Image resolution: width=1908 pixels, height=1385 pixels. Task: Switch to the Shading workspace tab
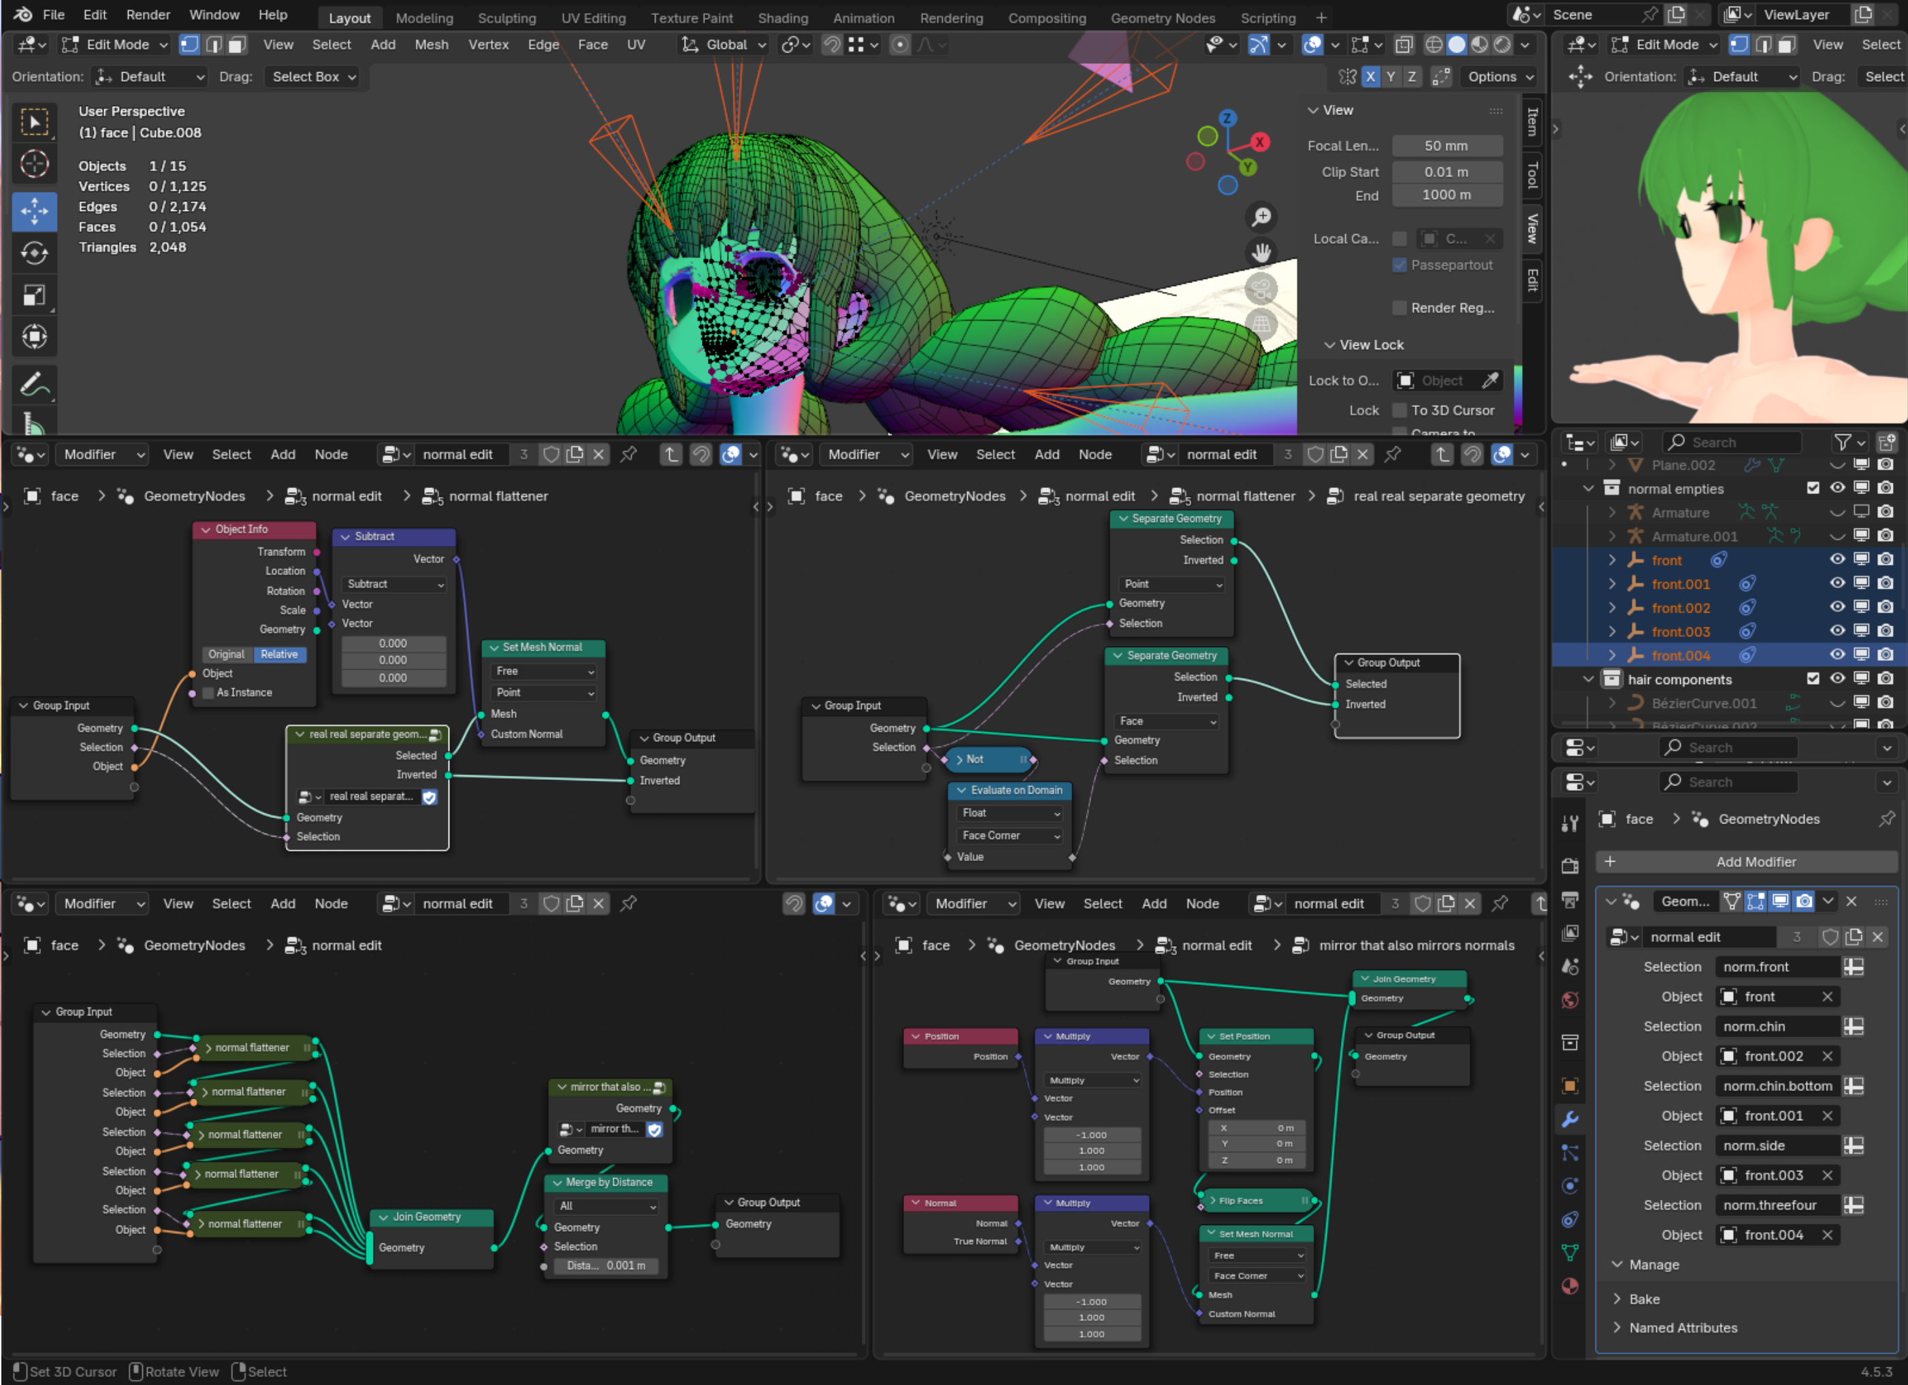tap(782, 18)
